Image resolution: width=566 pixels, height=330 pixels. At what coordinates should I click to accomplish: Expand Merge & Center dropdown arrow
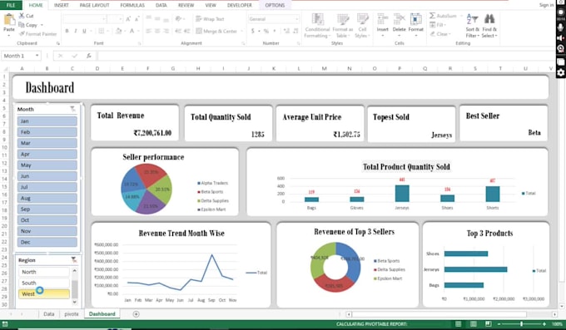point(241,31)
